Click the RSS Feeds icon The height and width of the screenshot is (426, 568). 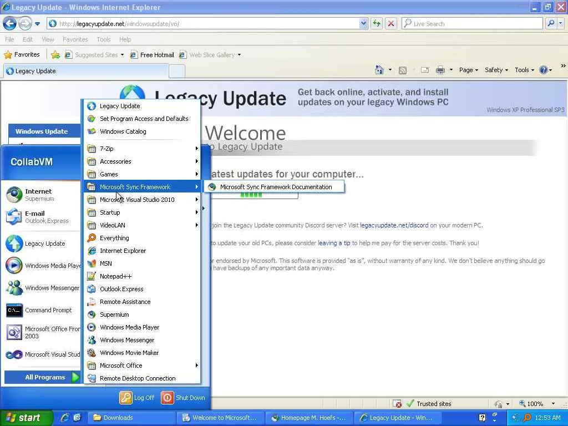point(403,70)
